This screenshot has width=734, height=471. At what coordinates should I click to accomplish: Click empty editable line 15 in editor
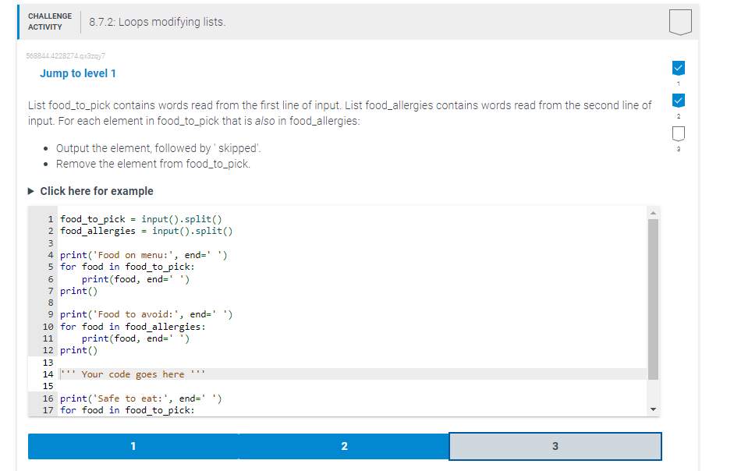[353, 386]
